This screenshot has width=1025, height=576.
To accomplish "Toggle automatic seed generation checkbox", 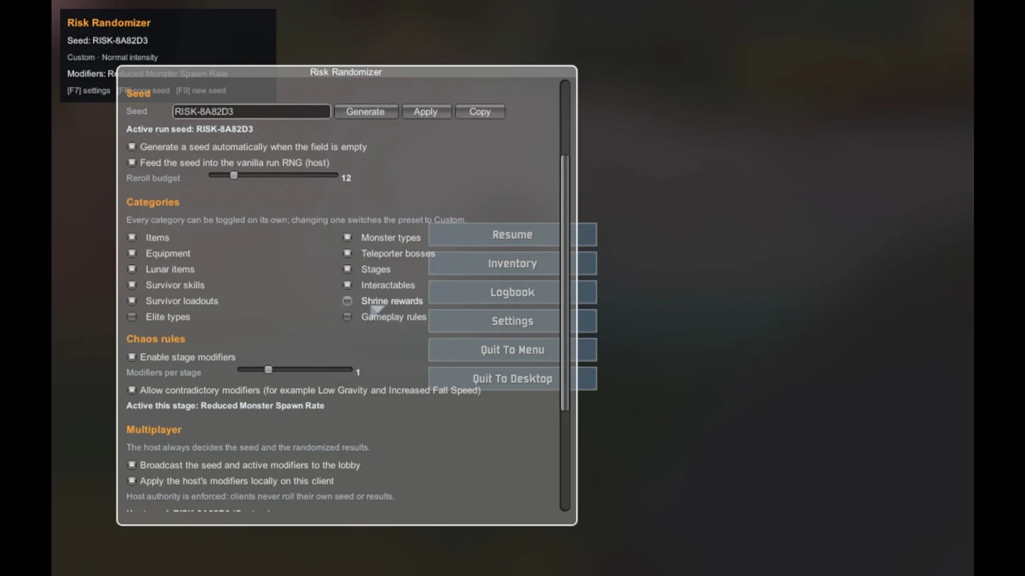I will click(132, 147).
